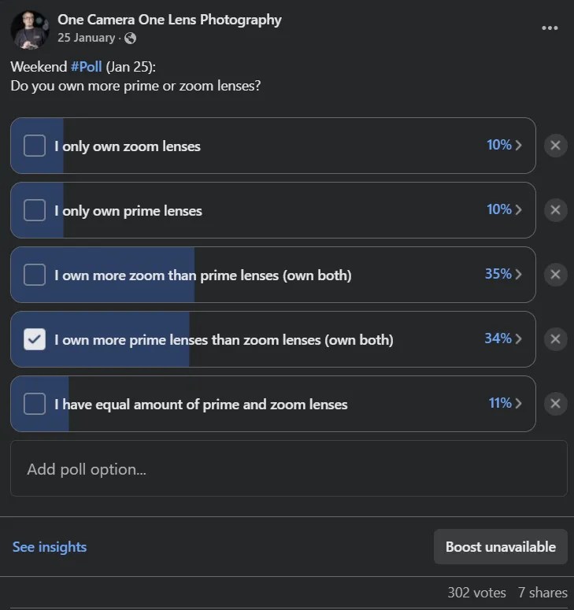Viewport: 574px width, 610px height.
Task: Open the post options three-dot menu
Action: tap(550, 28)
